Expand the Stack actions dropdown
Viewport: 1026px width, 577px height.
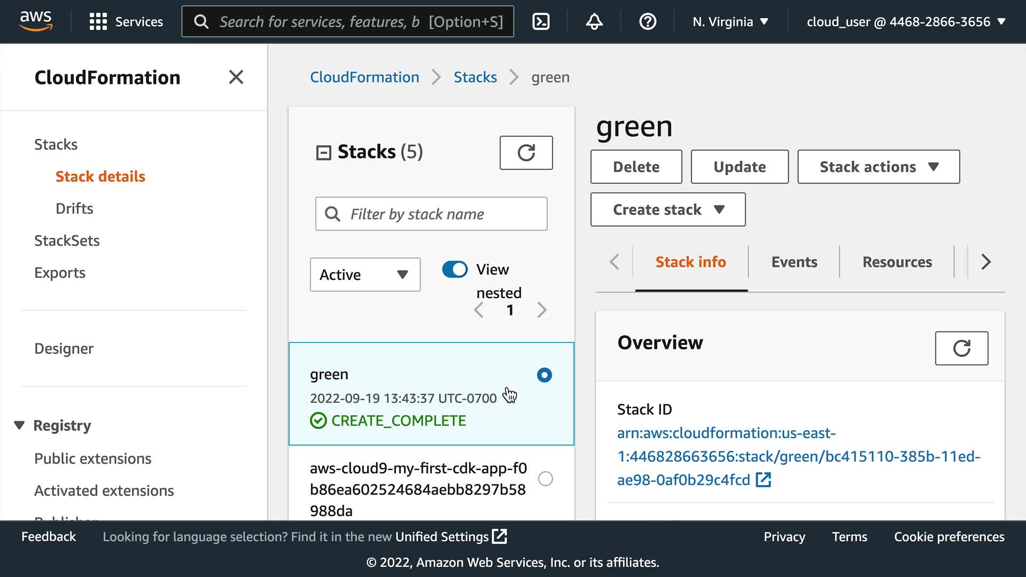tap(878, 167)
